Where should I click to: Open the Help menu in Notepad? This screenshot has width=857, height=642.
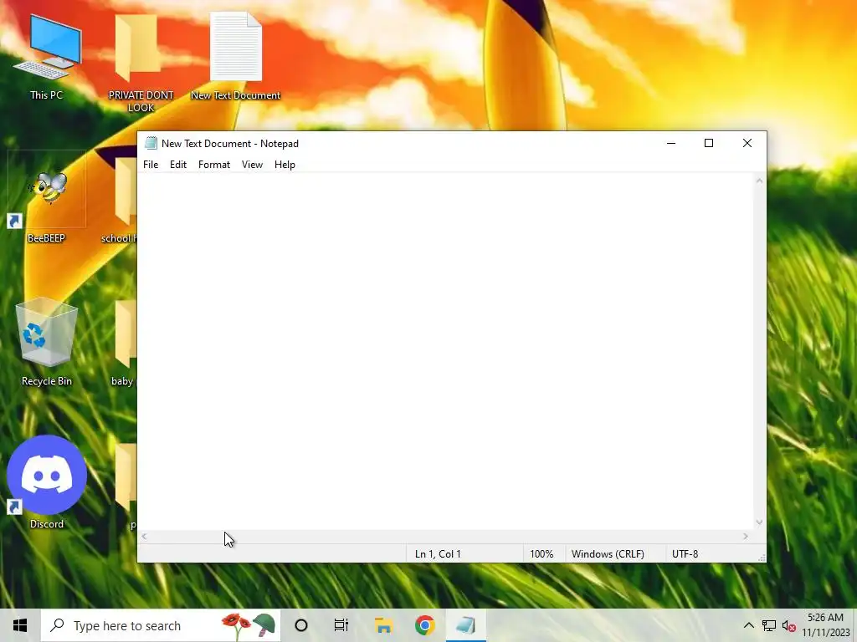[285, 165]
